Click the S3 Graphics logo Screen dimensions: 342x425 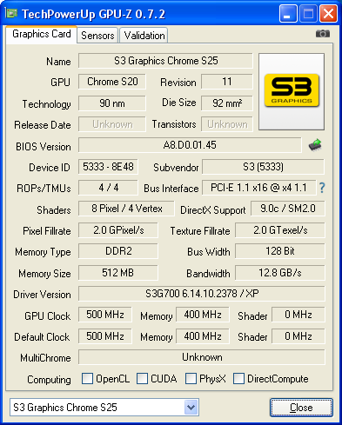292,91
